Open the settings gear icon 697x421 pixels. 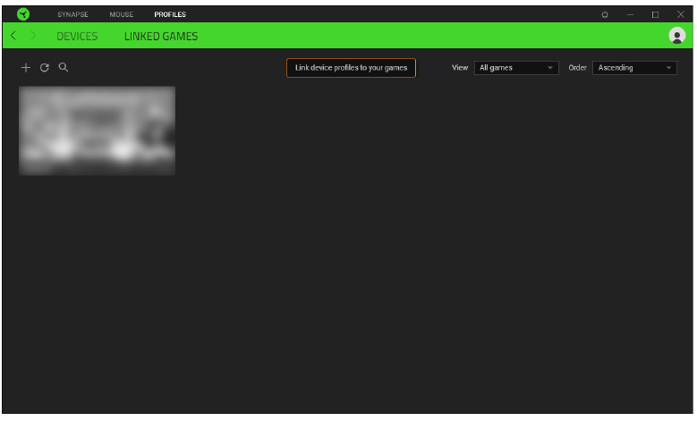[x=605, y=14]
